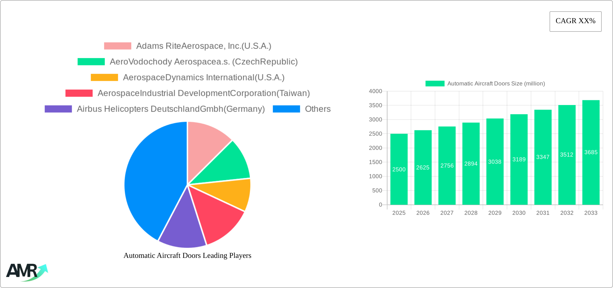Click the 2028 bar showing 2894

click(x=471, y=164)
